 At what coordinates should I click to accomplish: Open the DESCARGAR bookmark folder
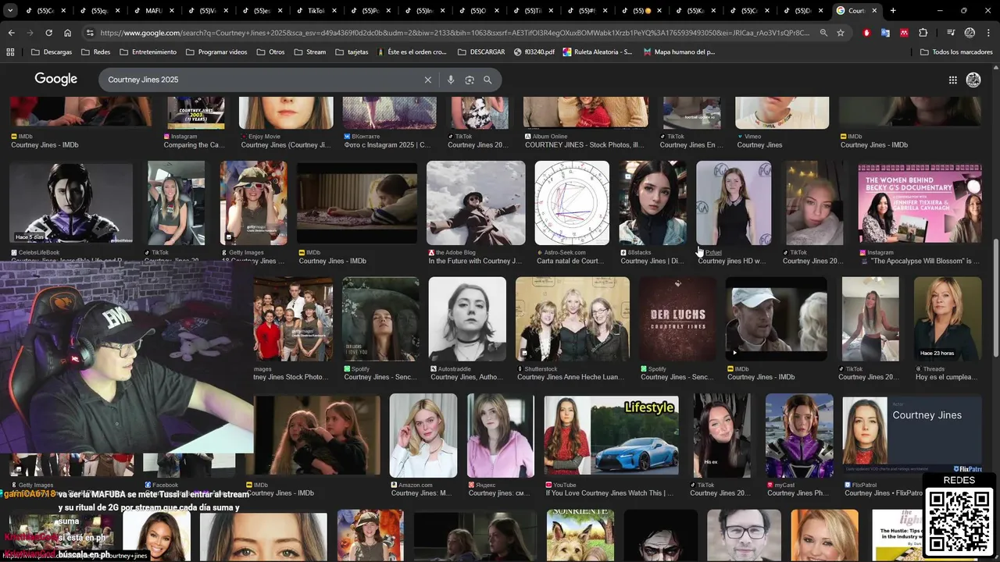(481, 52)
